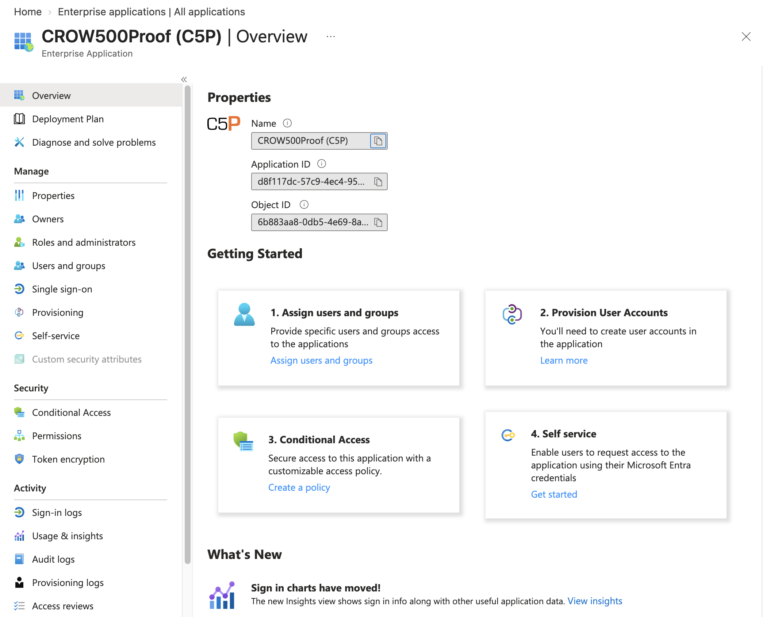The height and width of the screenshot is (617, 763).
Task: Click the Object ID field
Action: tap(319, 222)
